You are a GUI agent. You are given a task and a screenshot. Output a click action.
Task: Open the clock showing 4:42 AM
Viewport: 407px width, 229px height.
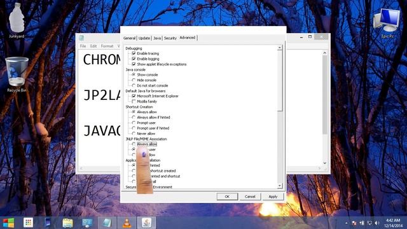click(393, 223)
